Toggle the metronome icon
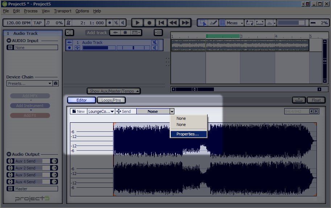The image size is (331, 208). coord(69,23)
